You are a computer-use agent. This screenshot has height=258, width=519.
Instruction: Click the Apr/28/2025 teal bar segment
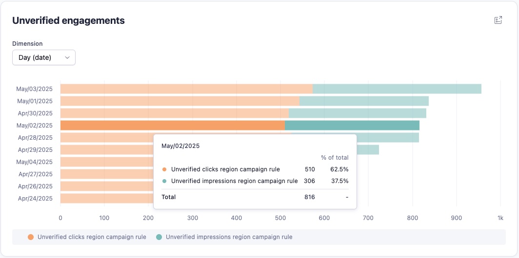click(x=388, y=138)
